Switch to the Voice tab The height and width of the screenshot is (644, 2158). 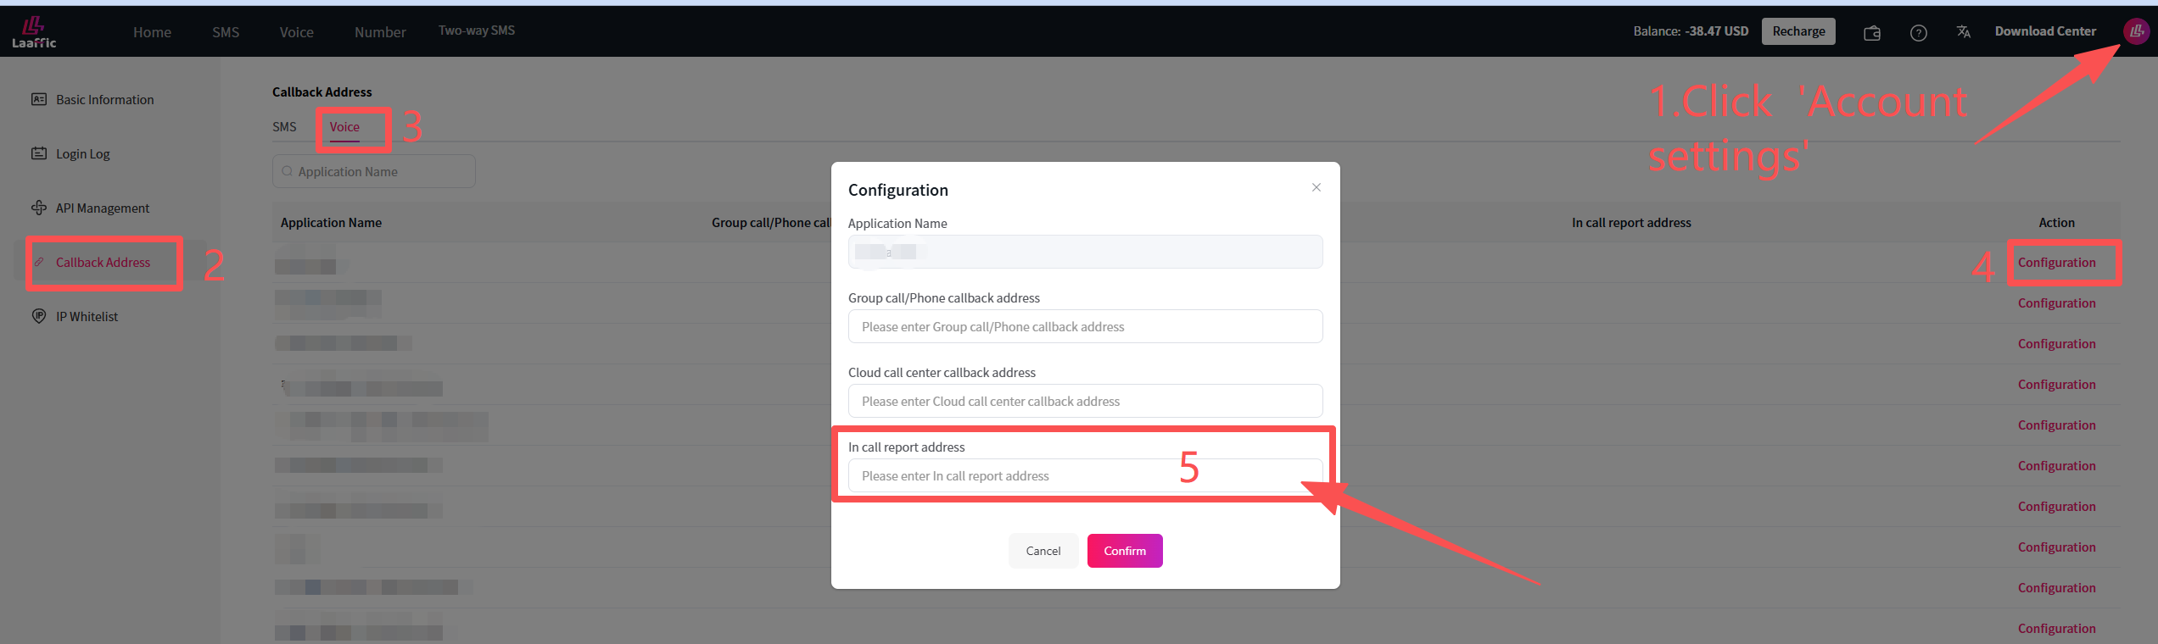click(x=344, y=127)
